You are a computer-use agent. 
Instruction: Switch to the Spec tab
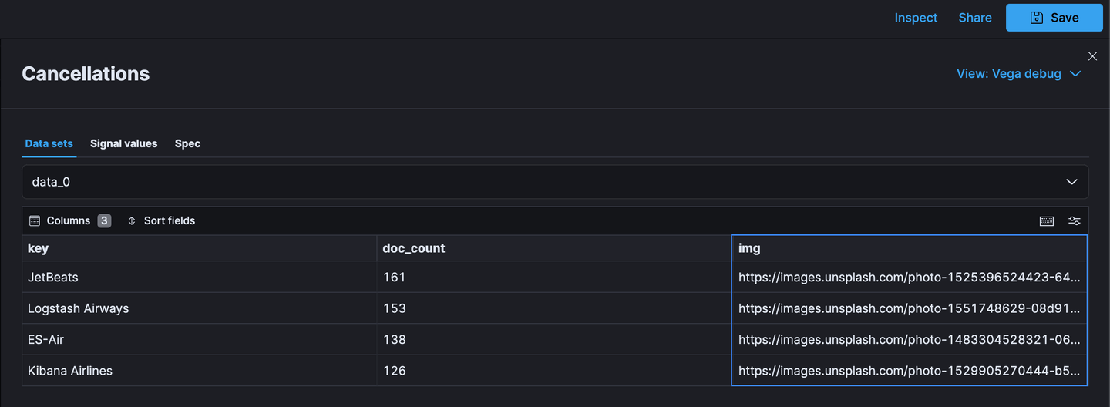coord(187,143)
